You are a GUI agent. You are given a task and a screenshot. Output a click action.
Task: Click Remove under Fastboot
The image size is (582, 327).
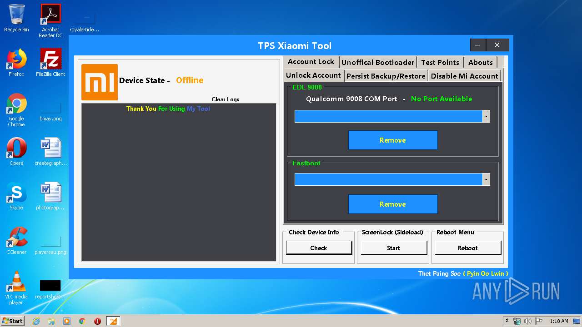pyautogui.click(x=393, y=204)
